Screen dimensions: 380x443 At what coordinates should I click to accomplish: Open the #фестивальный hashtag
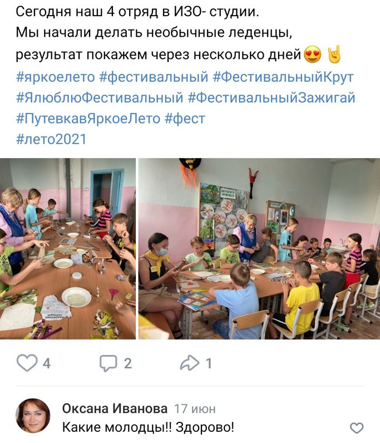tap(154, 77)
